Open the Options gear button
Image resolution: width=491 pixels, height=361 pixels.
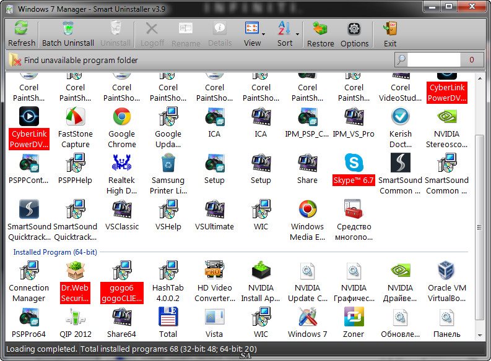click(x=354, y=34)
